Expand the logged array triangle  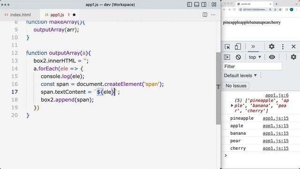pyautogui.click(x=232, y=105)
